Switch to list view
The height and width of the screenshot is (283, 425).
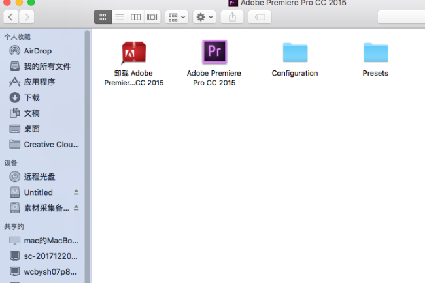(x=120, y=17)
